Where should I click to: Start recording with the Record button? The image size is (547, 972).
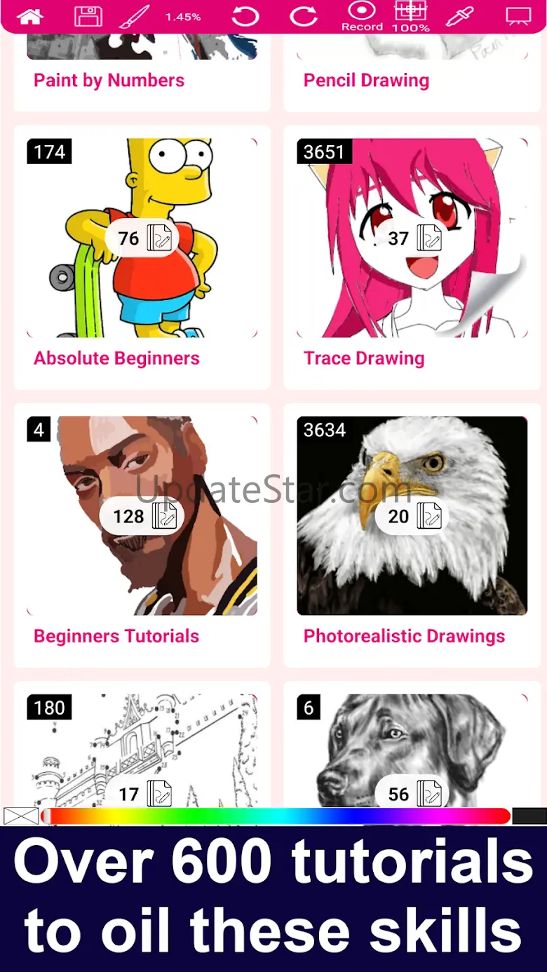[x=362, y=16]
